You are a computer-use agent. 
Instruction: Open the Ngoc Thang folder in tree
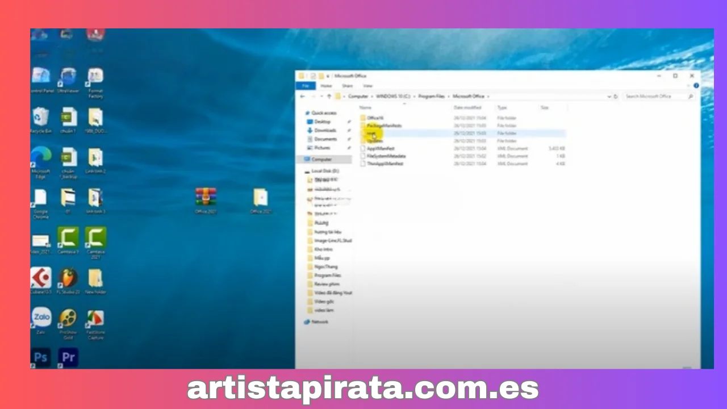322,266
